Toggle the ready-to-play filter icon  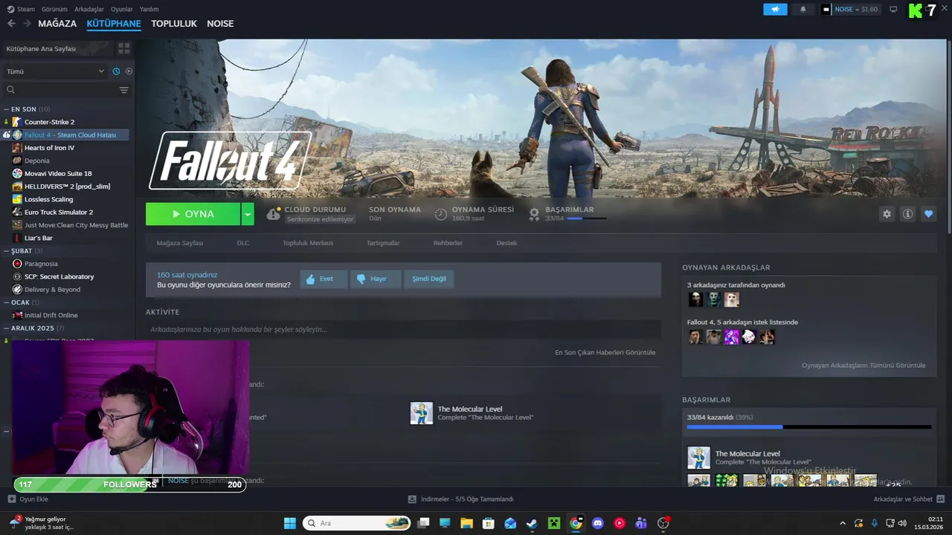tap(129, 71)
